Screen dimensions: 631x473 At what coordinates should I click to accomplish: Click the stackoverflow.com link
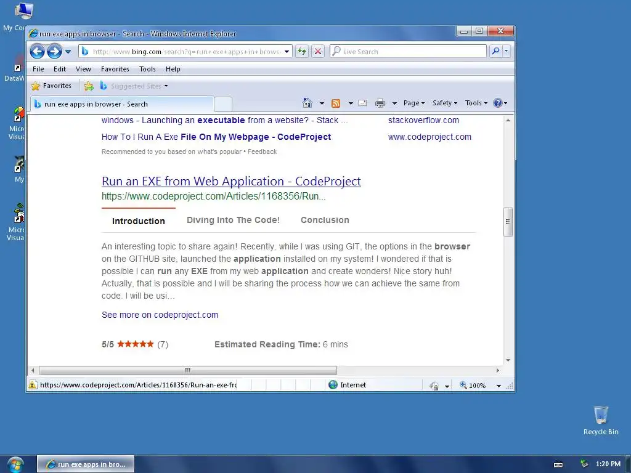(x=423, y=120)
